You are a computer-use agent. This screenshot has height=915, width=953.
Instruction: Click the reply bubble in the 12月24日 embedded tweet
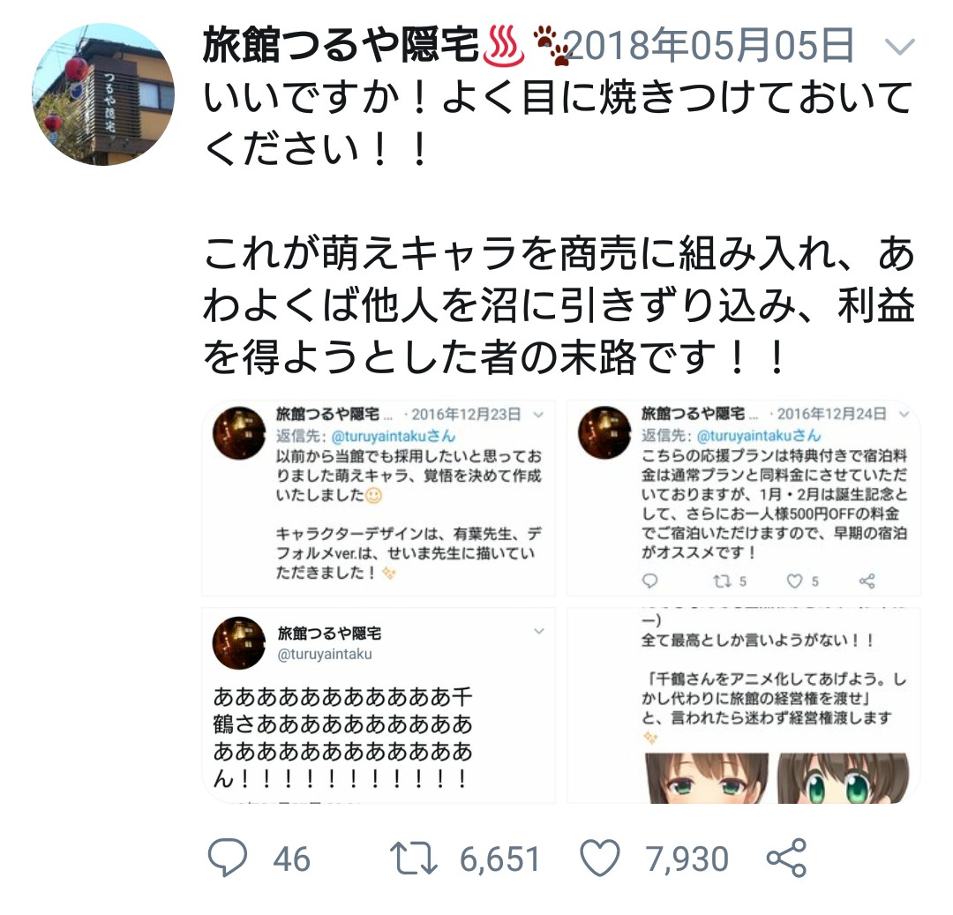649,581
